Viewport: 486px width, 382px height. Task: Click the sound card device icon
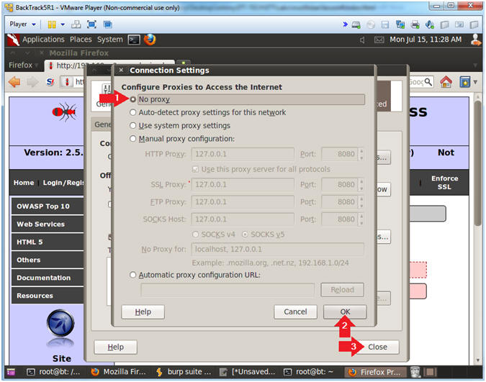[x=430, y=24]
